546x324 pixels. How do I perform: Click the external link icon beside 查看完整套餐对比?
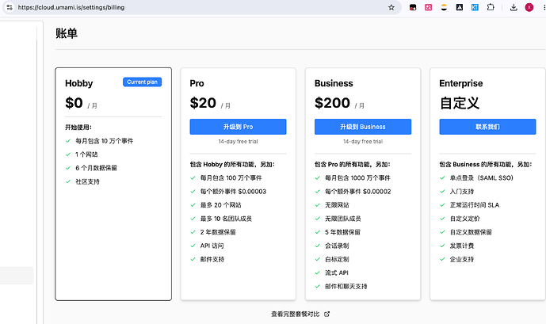(326, 314)
